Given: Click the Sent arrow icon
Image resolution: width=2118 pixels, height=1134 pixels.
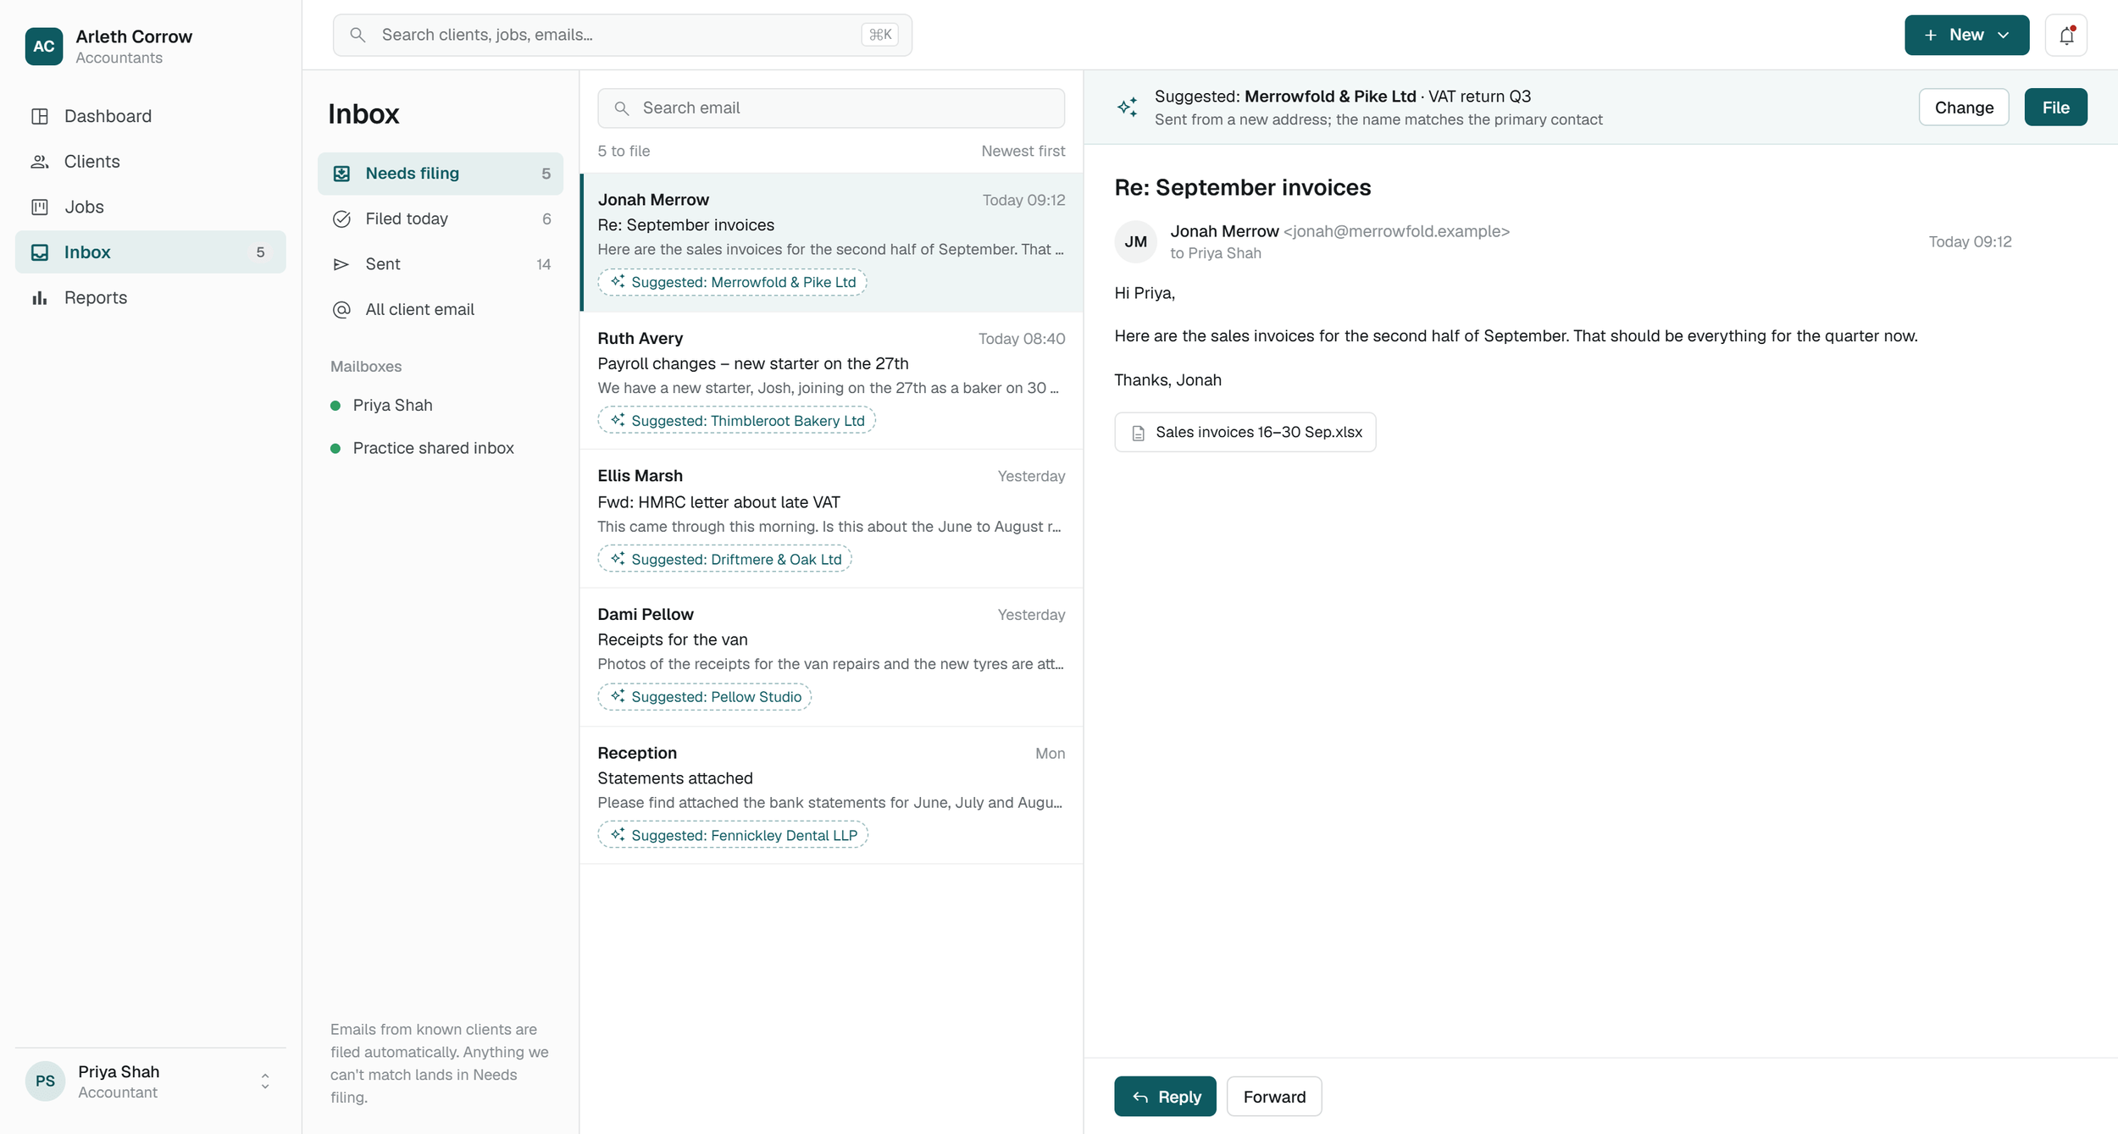Looking at the screenshot, I should [x=341, y=264].
